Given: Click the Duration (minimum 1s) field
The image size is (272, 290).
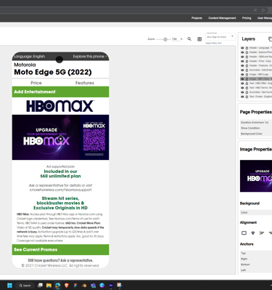Looking at the screenshot, I should click(256, 123).
